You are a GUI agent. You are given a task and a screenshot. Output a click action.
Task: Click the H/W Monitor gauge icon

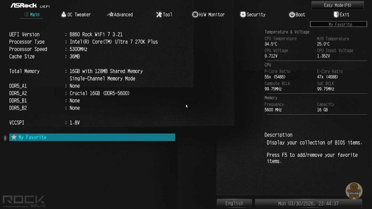(x=195, y=15)
